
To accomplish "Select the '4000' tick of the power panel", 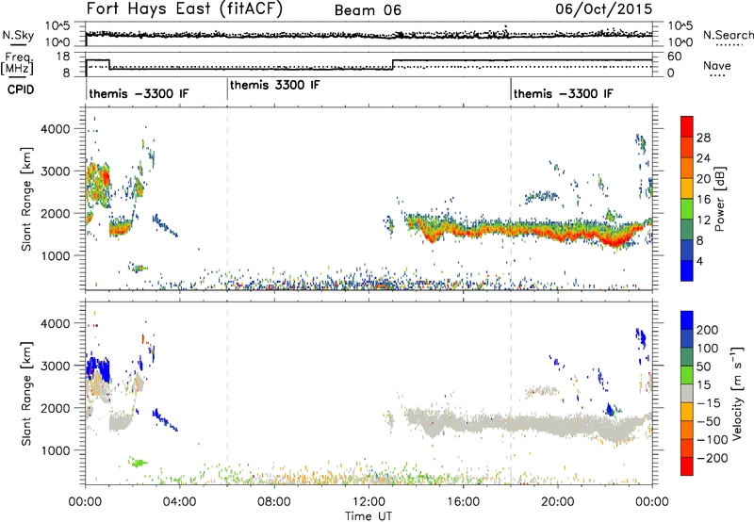I will (x=55, y=129).
